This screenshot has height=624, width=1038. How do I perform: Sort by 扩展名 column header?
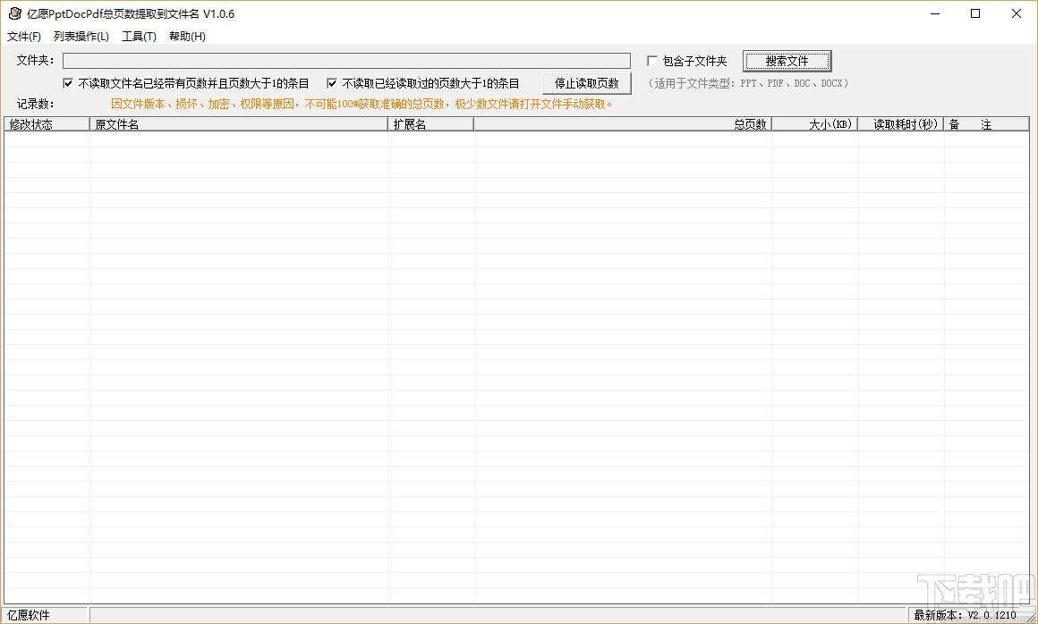(x=430, y=124)
